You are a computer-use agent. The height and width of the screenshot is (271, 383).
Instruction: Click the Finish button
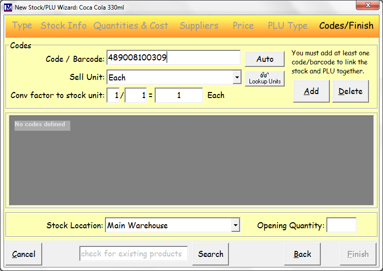[x=358, y=254]
